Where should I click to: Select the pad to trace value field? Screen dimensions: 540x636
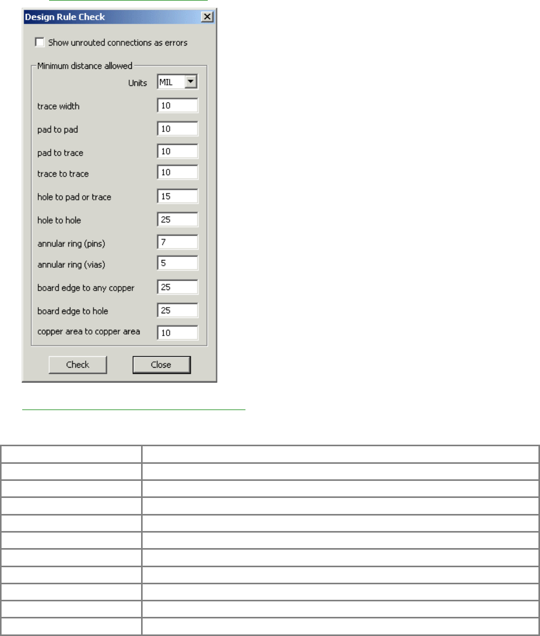click(178, 152)
